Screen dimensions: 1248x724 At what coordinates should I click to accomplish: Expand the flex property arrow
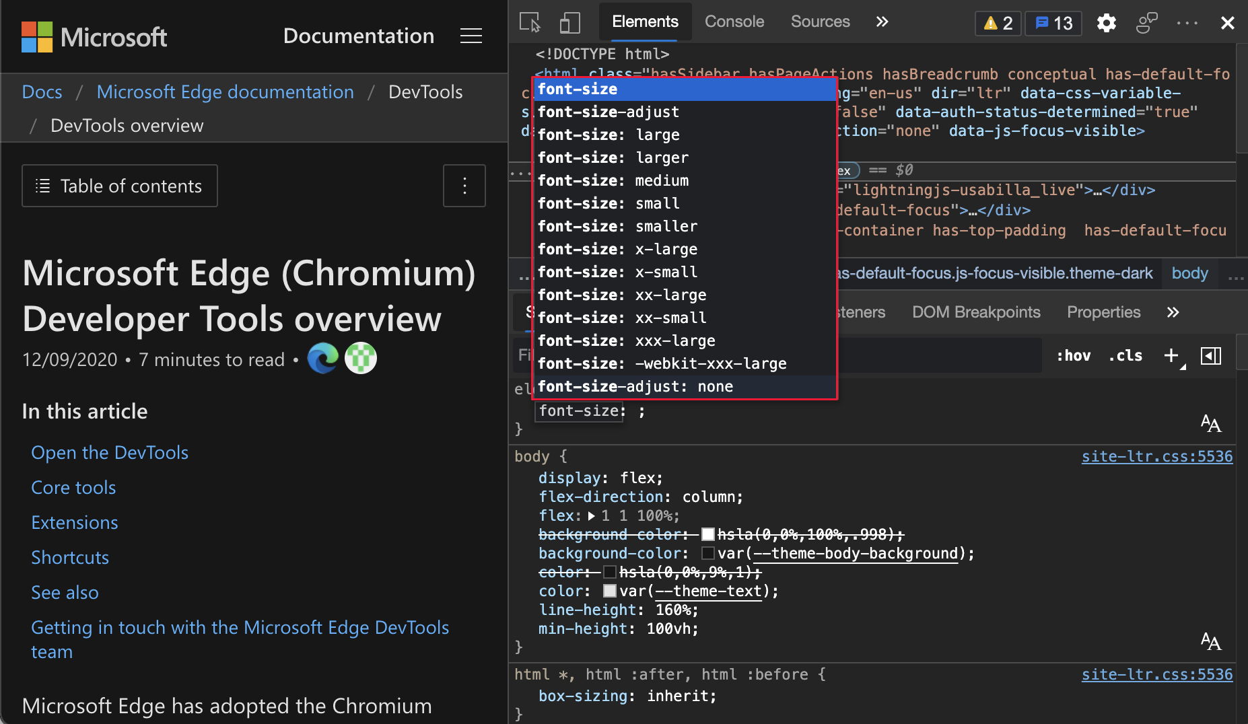[x=591, y=515]
